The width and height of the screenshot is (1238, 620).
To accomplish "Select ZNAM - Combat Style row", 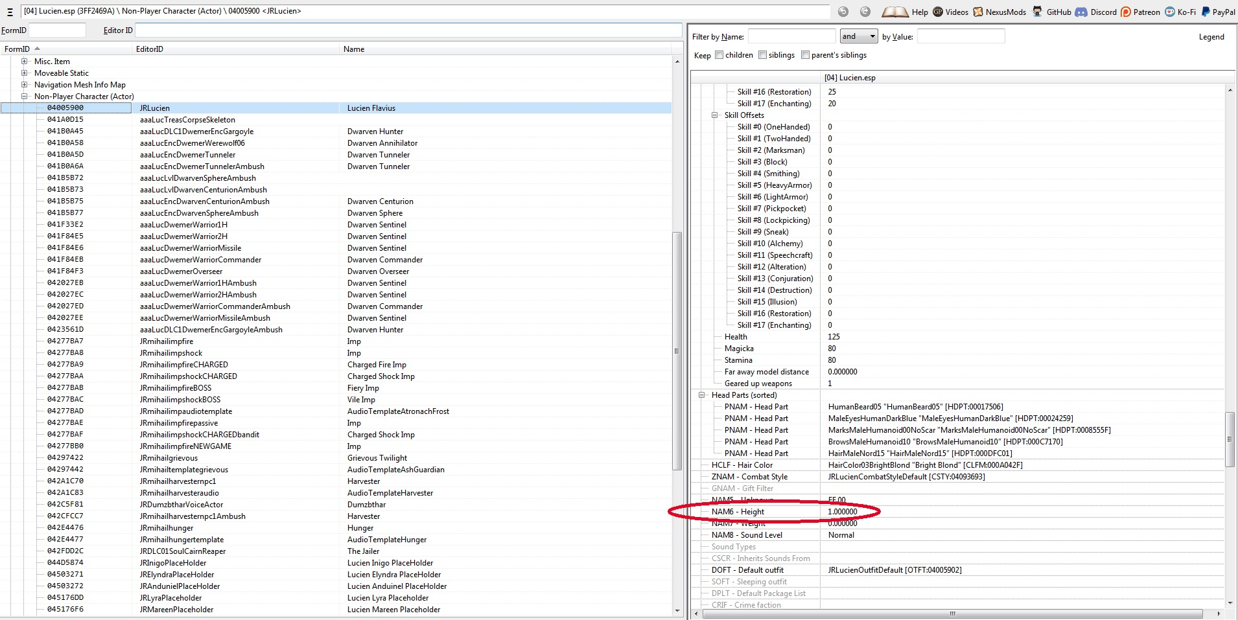I will 957,477.
